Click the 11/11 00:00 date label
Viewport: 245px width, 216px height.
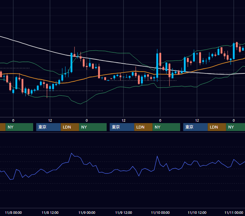[x=234, y=212]
